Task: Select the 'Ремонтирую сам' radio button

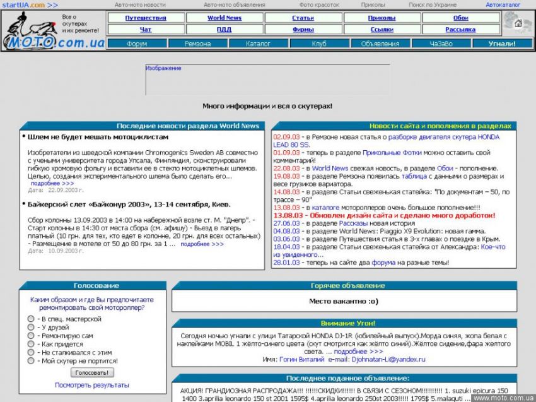Action: click(x=31, y=336)
